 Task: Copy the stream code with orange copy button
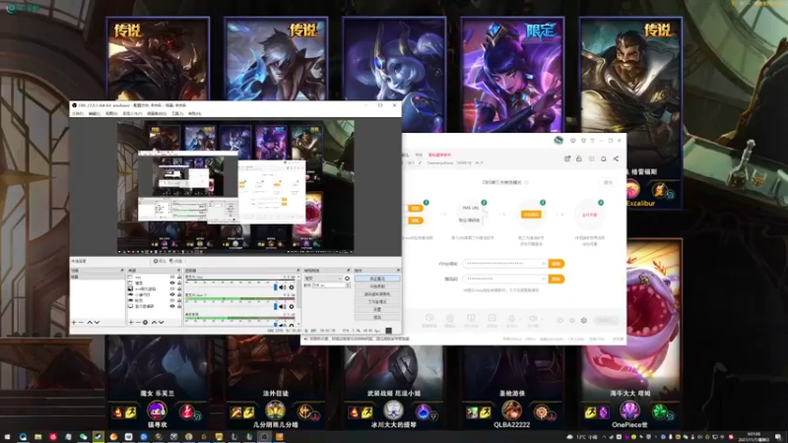[557, 279]
